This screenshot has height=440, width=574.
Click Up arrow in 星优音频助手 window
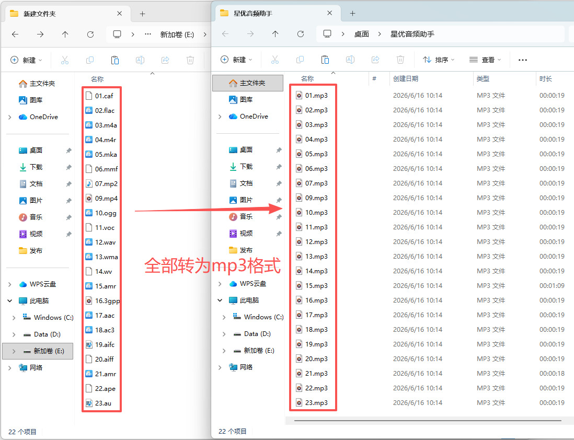275,34
